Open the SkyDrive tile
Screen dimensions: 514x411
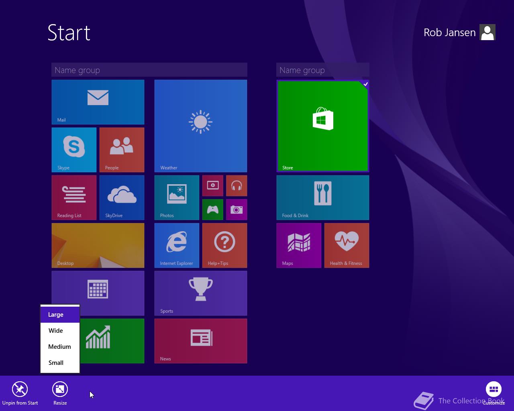pyautogui.click(x=122, y=197)
